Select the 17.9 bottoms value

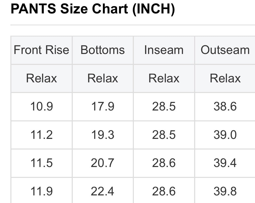[x=103, y=106]
